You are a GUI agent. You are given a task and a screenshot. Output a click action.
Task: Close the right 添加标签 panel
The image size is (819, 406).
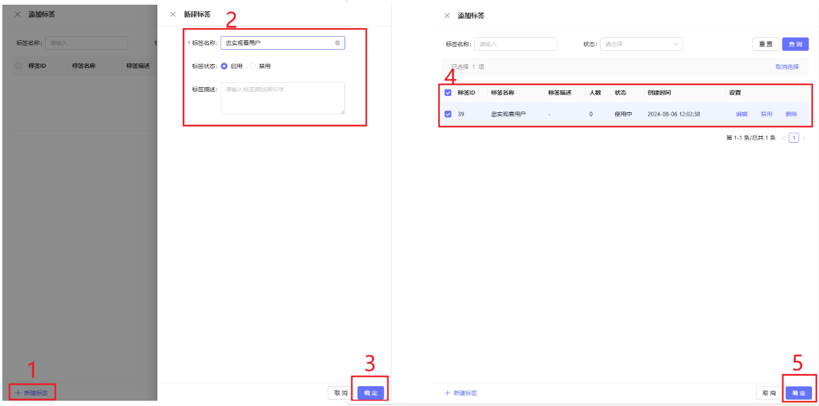pos(447,16)
